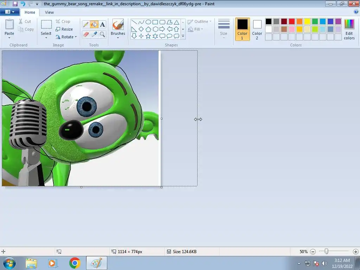Pick the pink color swatch
The width and height of the screenshot is (360, 270).
click(292, 29)
